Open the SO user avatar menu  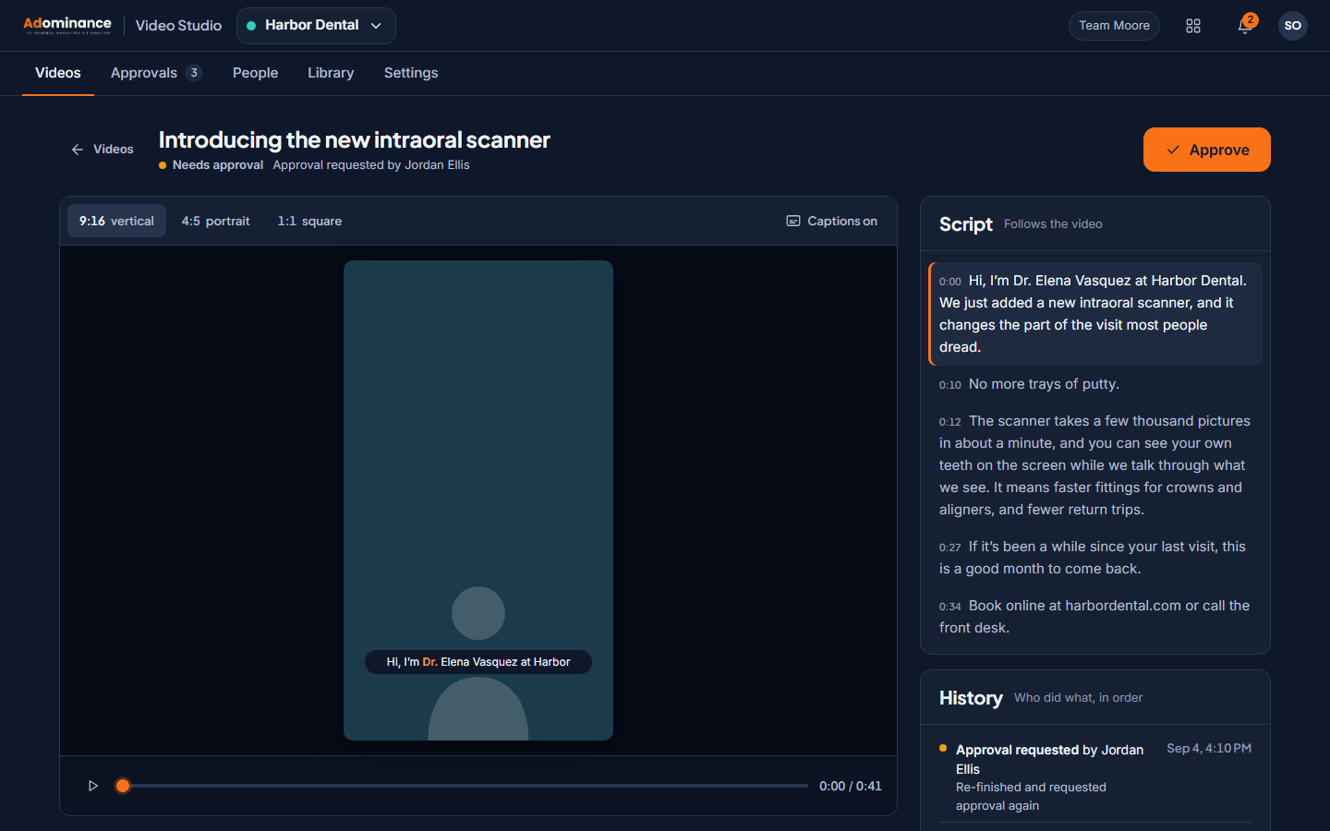click(x=1293, y=26)
